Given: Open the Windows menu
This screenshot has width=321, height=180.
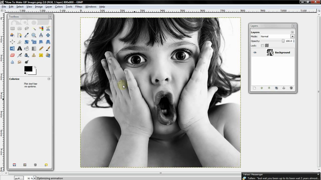Looking at the screenshot, I should tap(91, 7).
